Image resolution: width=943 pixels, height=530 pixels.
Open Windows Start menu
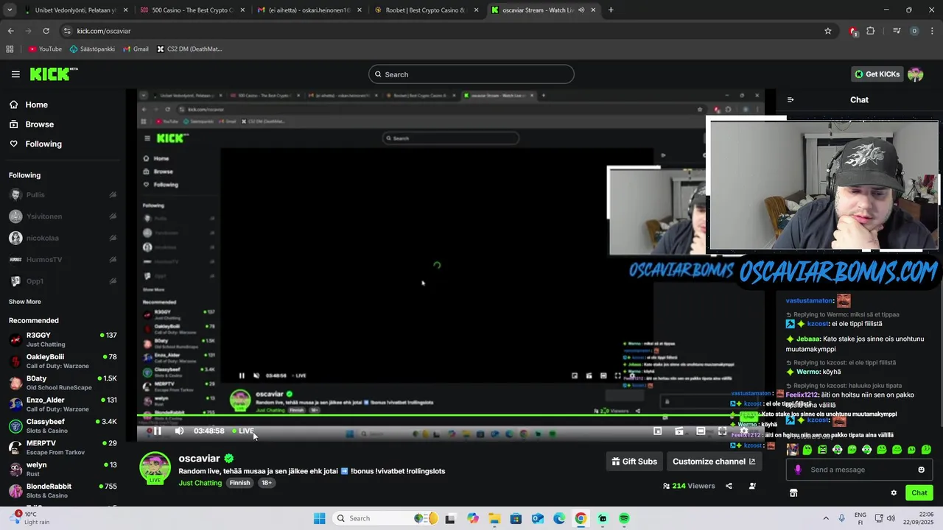[x=319, y=518]
